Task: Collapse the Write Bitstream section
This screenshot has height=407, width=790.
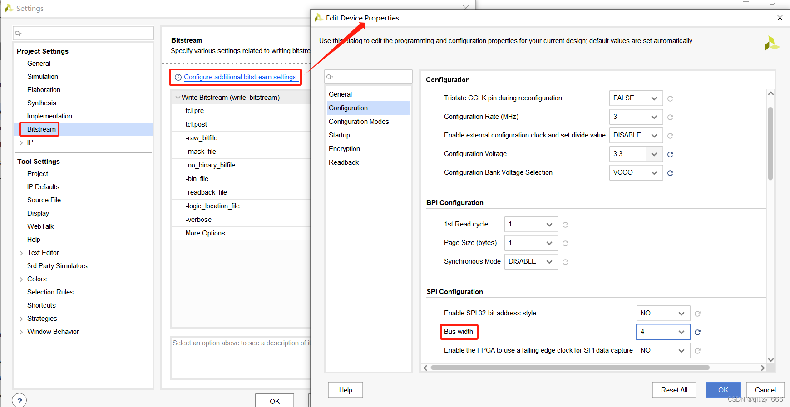Action: pos(178,98)
